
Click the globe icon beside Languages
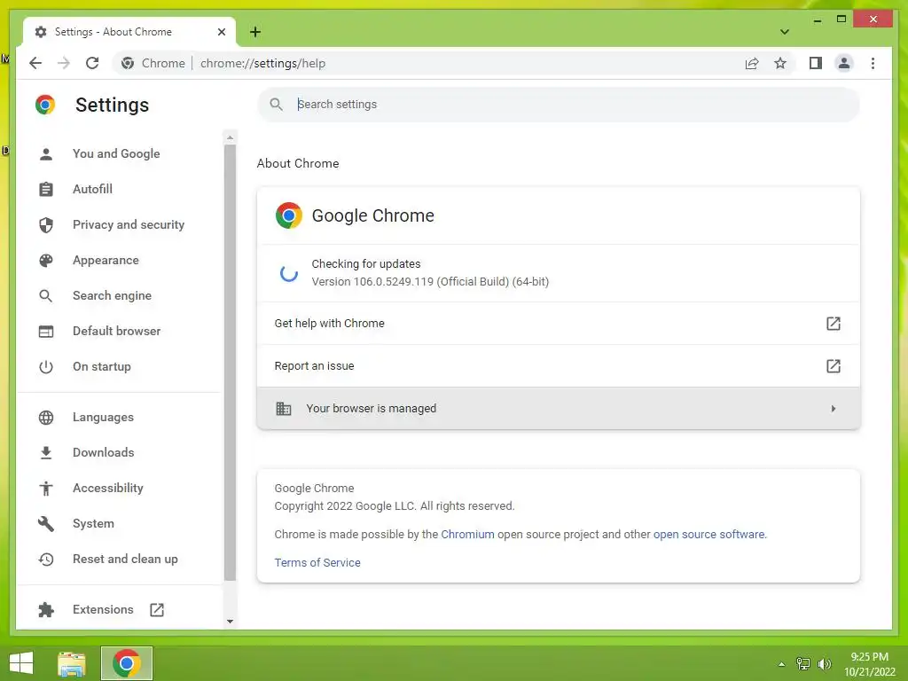46,418
